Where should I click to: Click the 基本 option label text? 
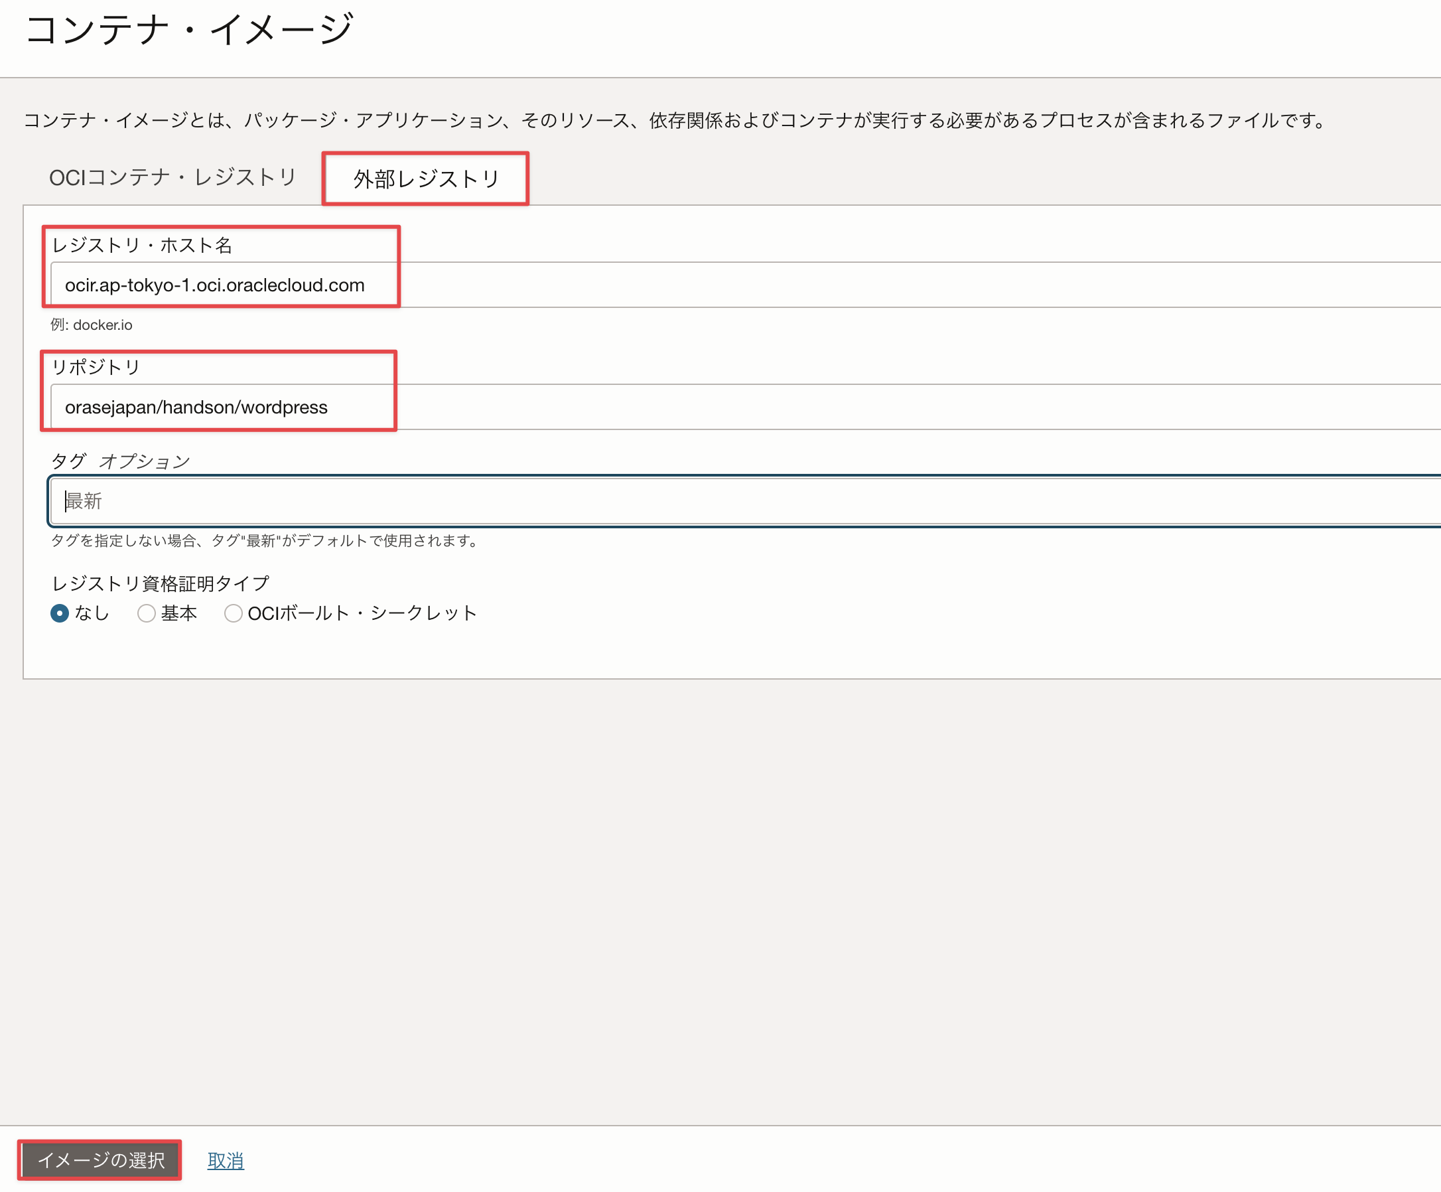179,613
